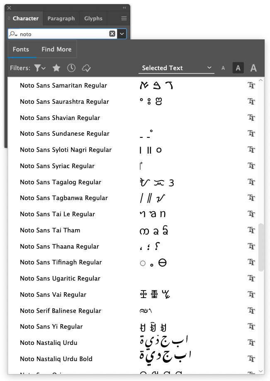Collapse the panel using double-arrow icon

pos(124,8)
